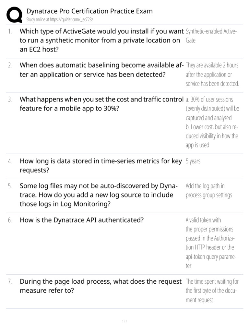Click the page number 1/7 indicator

click(124, 321)
